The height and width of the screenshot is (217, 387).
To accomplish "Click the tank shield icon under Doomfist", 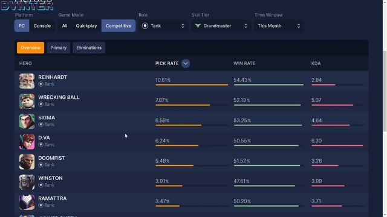I will tap(41, 165).
